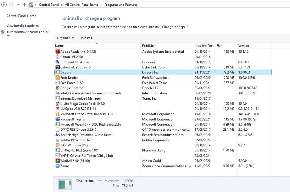Click the Uninstall toolbar button

tap(86, 38)
